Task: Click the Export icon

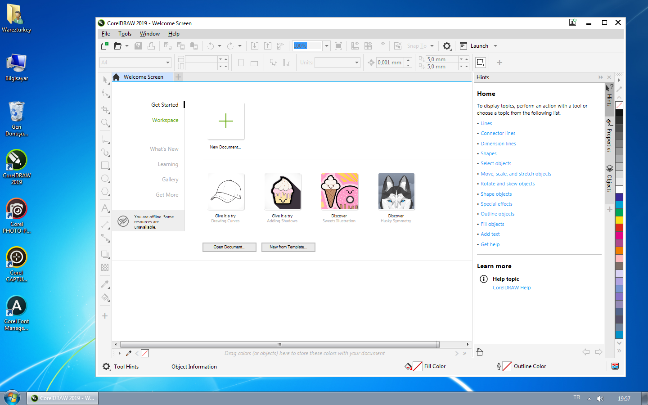Action: 268,46
